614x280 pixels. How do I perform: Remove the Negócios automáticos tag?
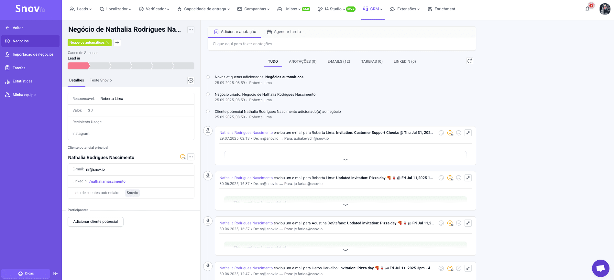108,43
